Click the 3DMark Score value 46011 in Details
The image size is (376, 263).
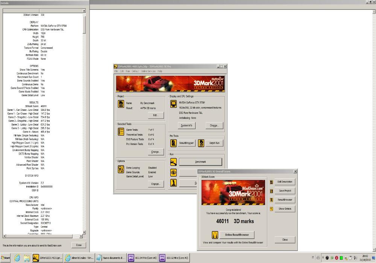[x=44, y=106]
